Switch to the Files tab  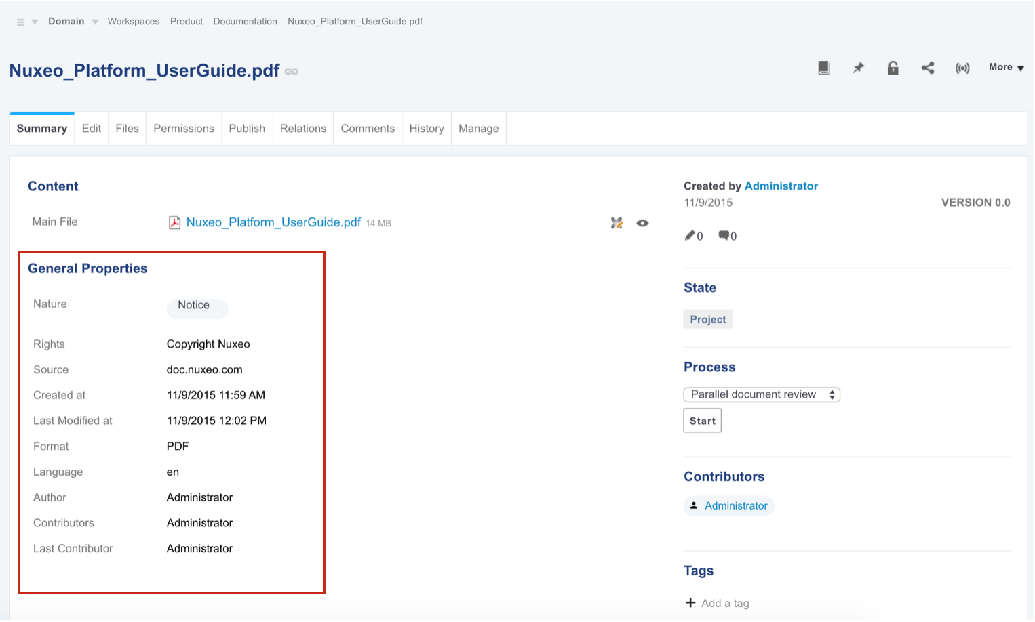pos(127,129)
